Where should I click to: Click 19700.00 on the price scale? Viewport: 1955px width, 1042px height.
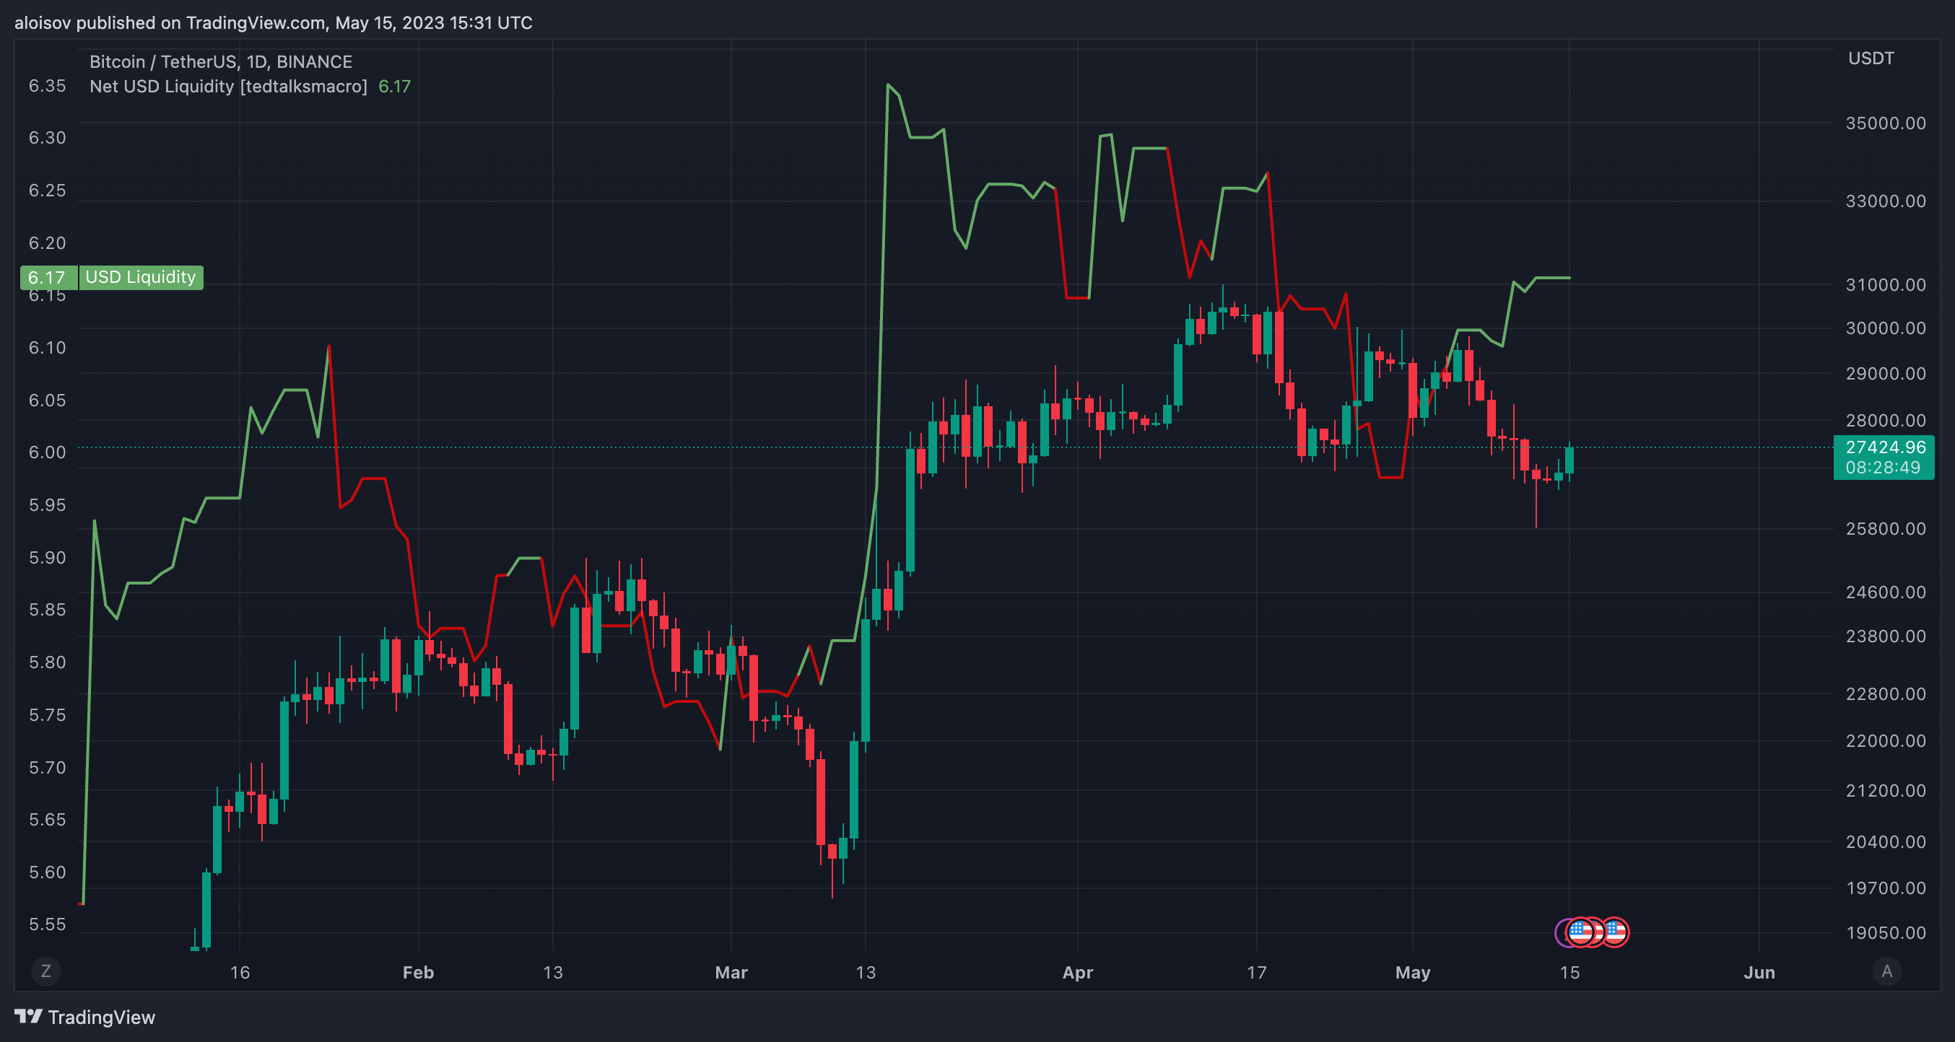point(1885,888)
